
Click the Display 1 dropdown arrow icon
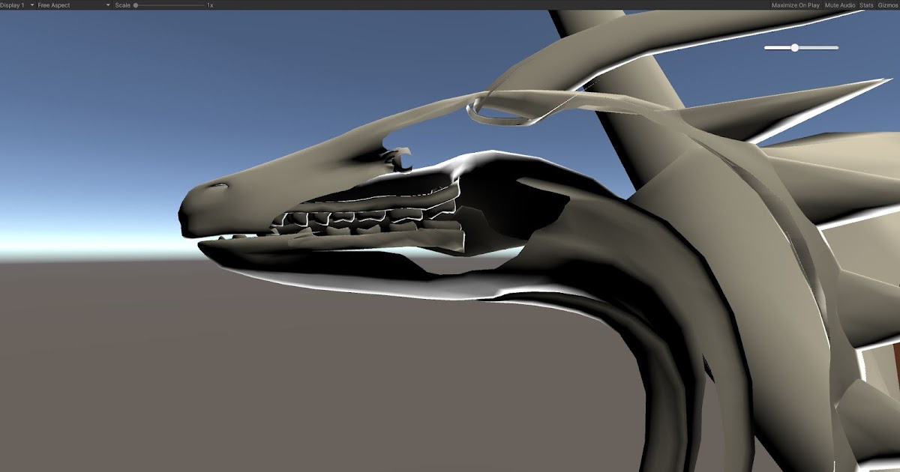pos(31,4)
